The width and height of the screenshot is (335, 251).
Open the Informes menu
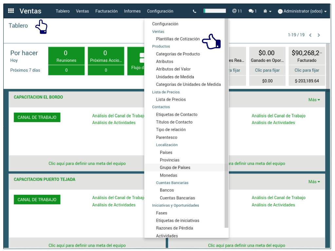tap(132, 11)
